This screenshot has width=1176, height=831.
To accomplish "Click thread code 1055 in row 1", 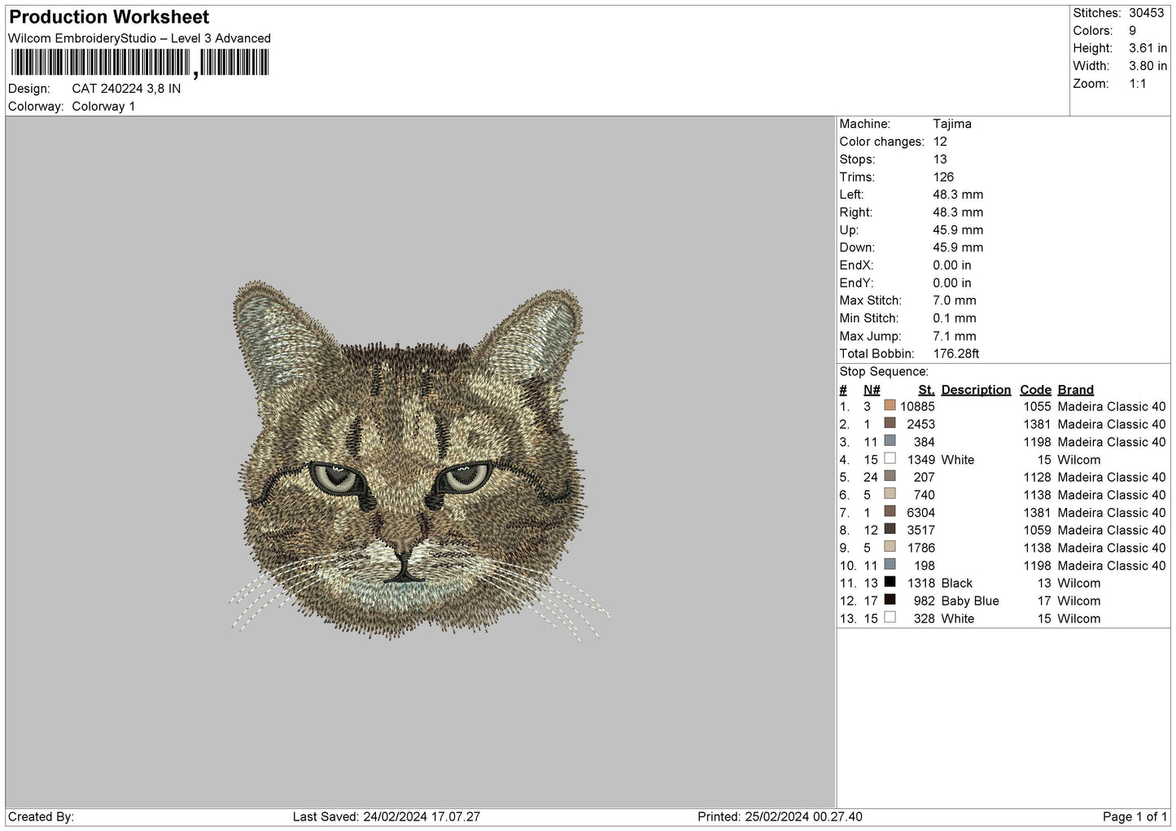I will tap(1037, 407).
